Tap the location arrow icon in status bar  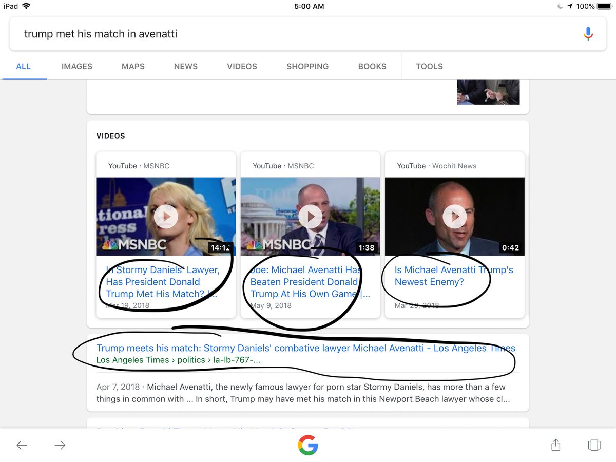[x=569, y=6]
